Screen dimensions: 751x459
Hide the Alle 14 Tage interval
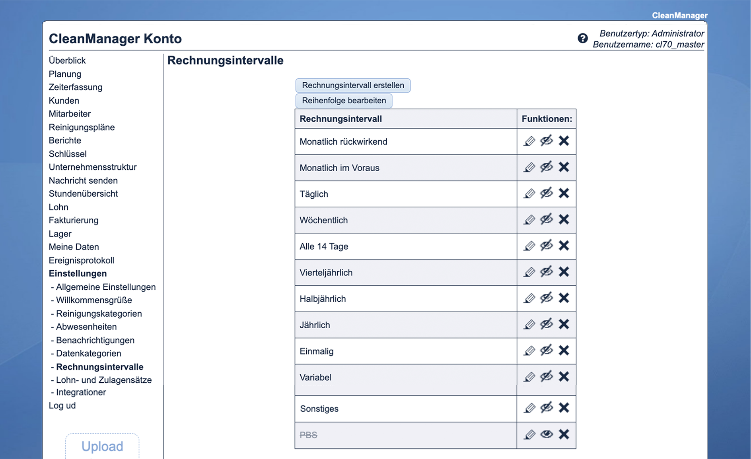point(547,246)
